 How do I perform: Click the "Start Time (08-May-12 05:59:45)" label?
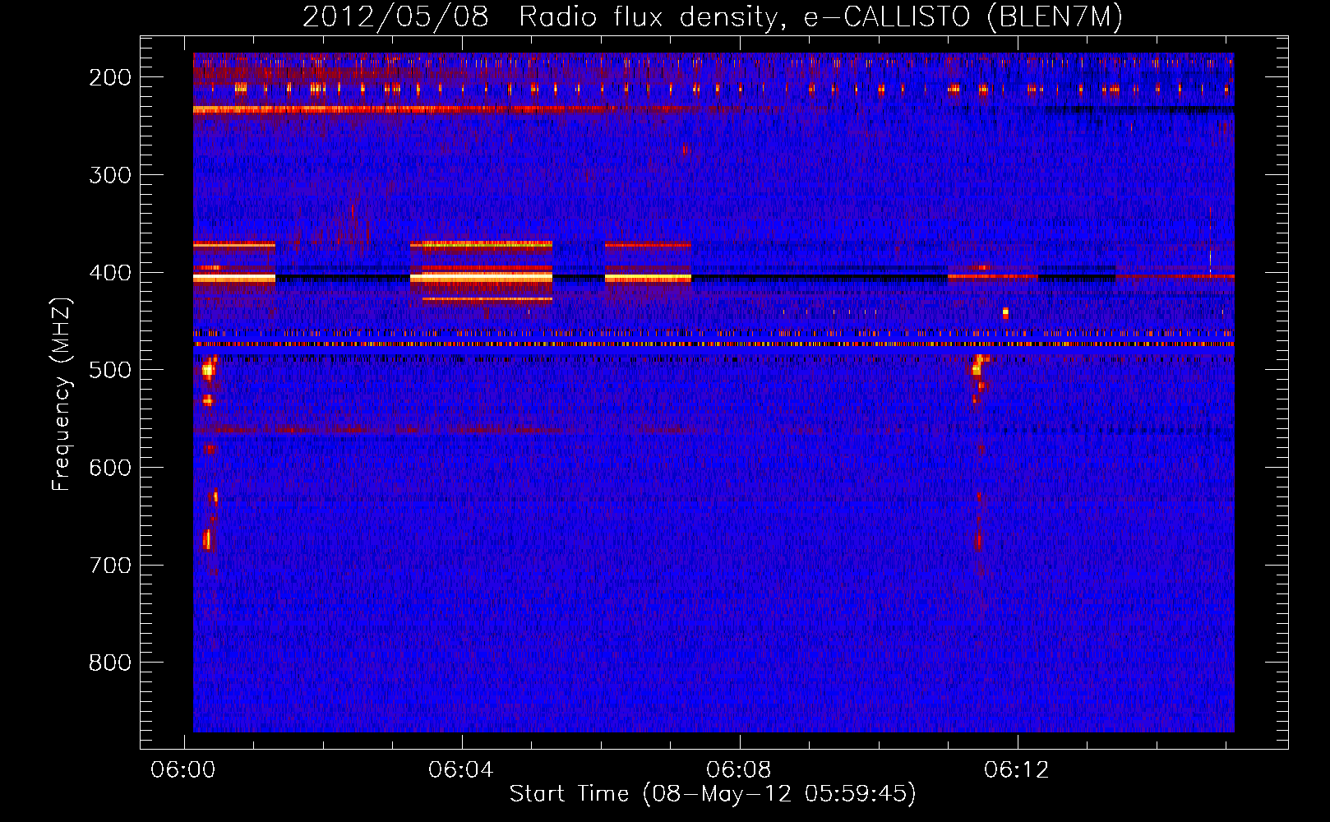click(x=712, y=794)
